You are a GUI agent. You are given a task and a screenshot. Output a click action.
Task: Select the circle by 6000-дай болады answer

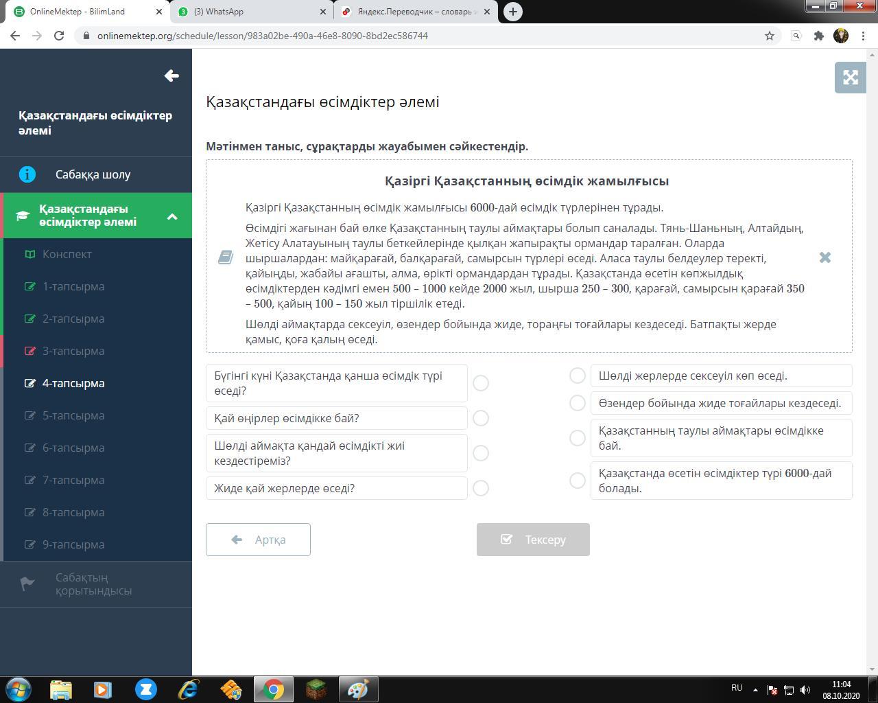[x=578, y=481]
